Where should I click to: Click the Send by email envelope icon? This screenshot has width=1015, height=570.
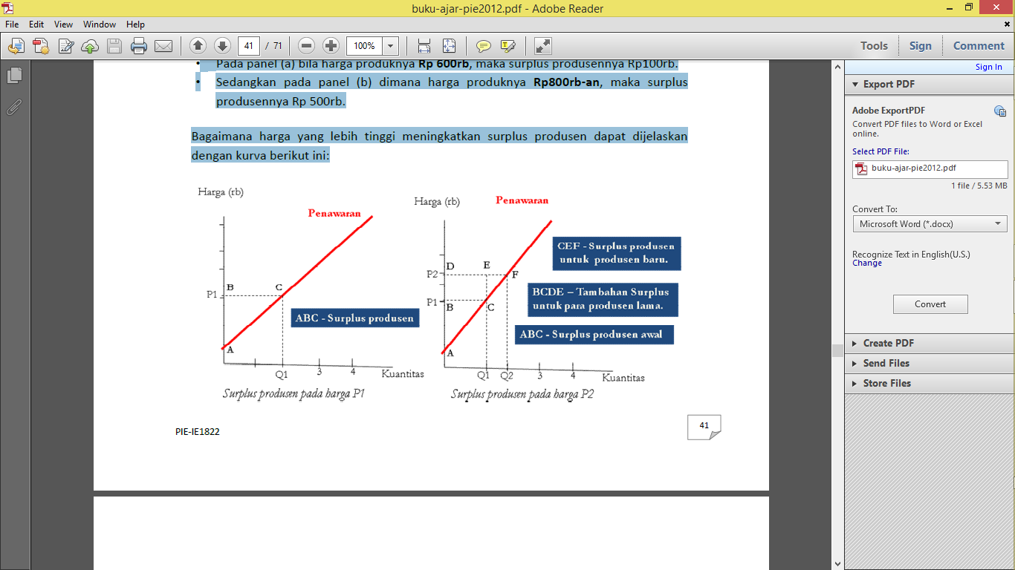163,46
